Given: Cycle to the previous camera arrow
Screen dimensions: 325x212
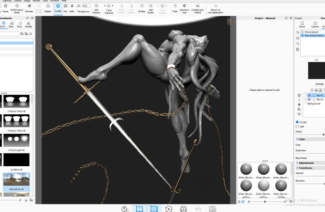Looking at the screenshot, I should coord(105,6).
